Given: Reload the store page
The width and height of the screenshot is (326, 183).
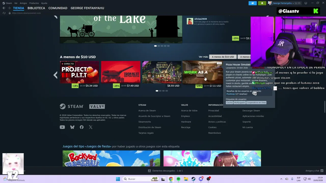Looking at the screenshot, I should click(4, 13).
